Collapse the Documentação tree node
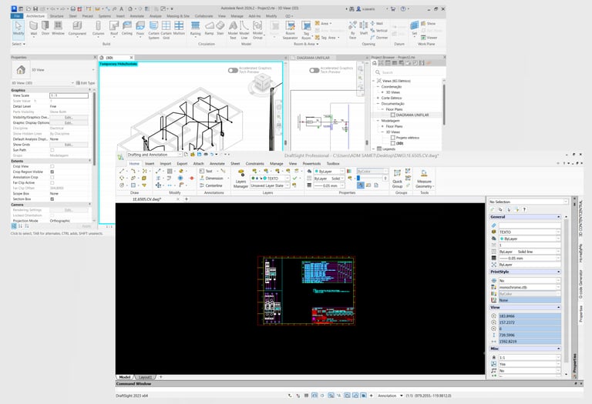Image resolution: width=592 pixels, height=404 pixels. 378,104
